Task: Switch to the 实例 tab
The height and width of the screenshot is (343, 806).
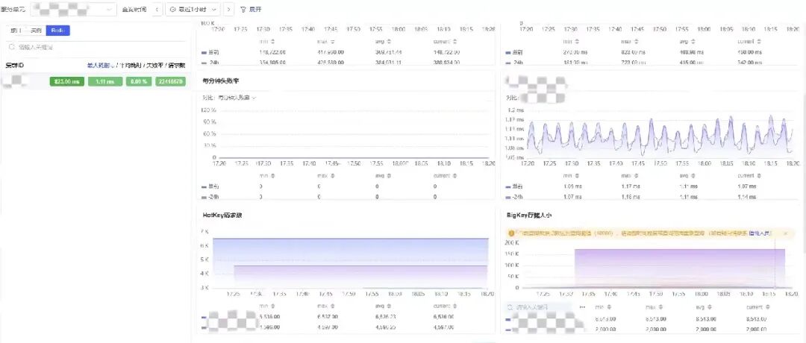Action: [x=36, y=31]
